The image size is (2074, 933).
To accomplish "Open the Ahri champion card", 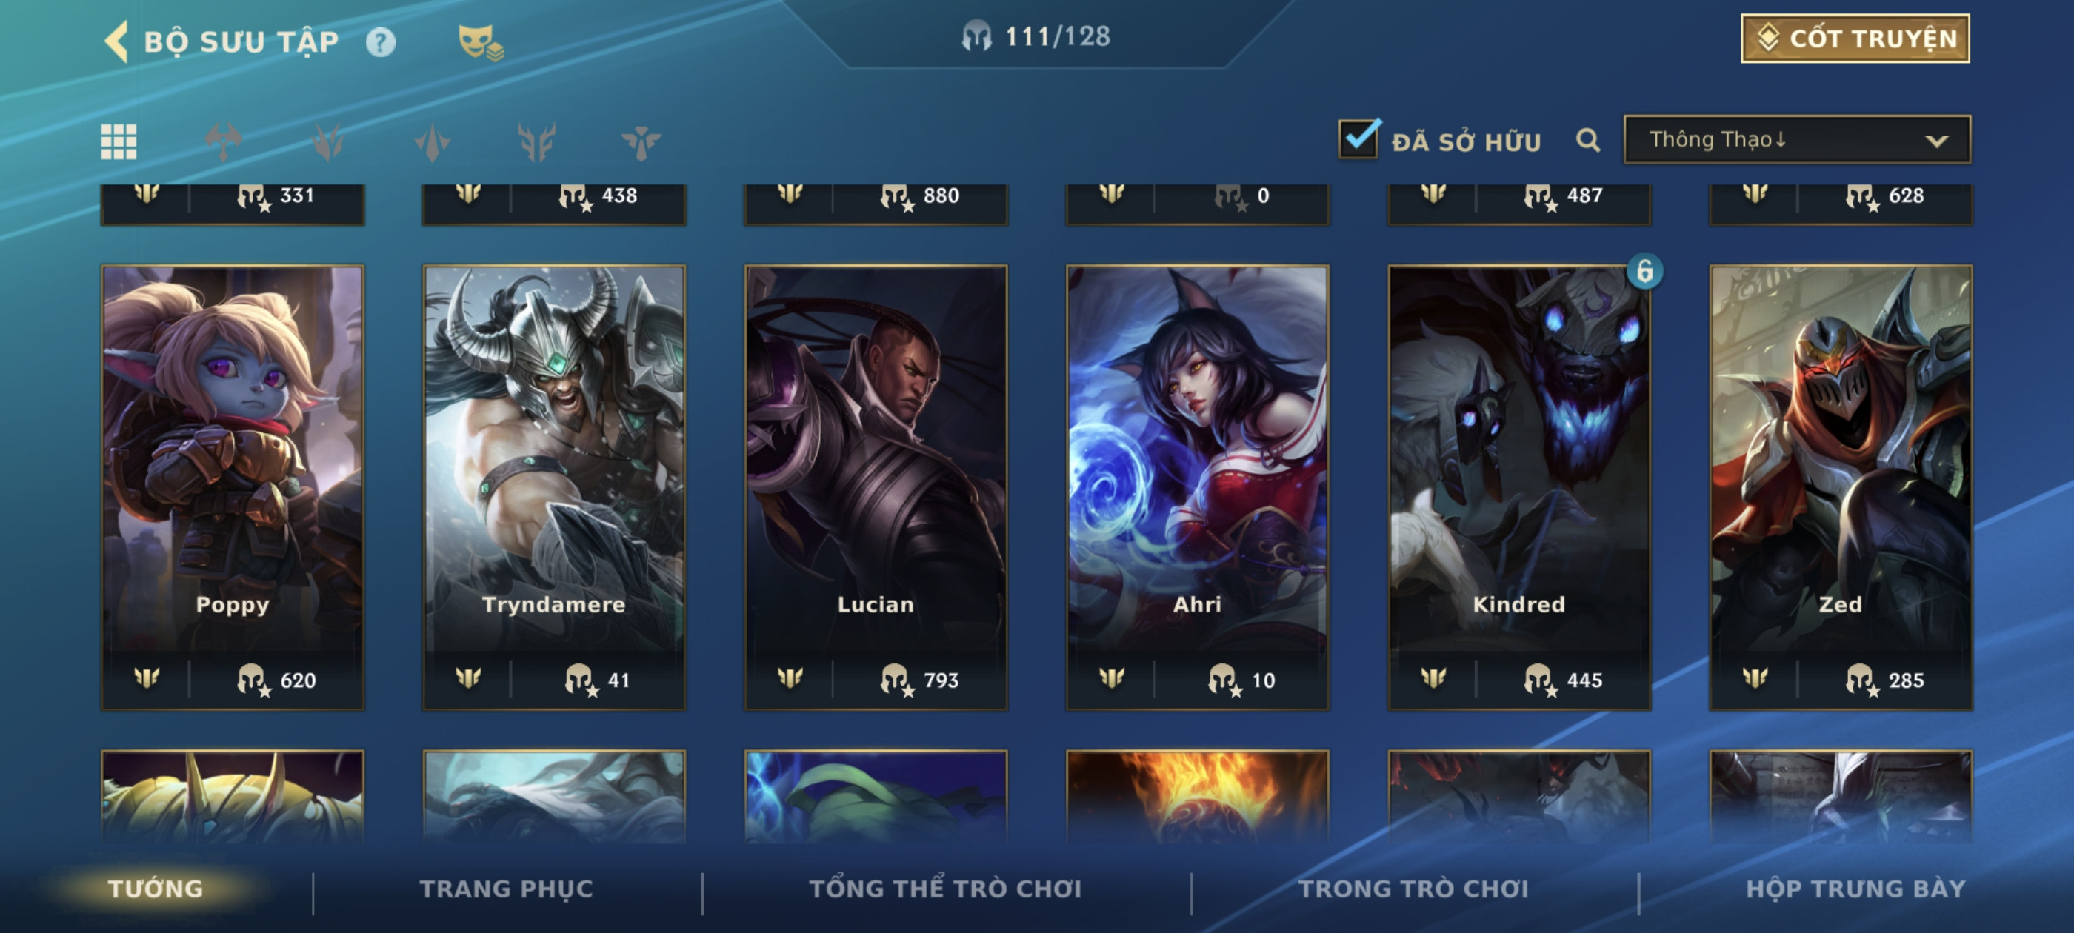I will click(1197, 487).
